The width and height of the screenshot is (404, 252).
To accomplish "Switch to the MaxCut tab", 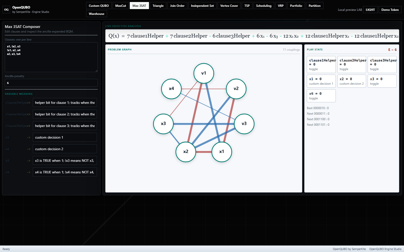I will tap(121, 6).
